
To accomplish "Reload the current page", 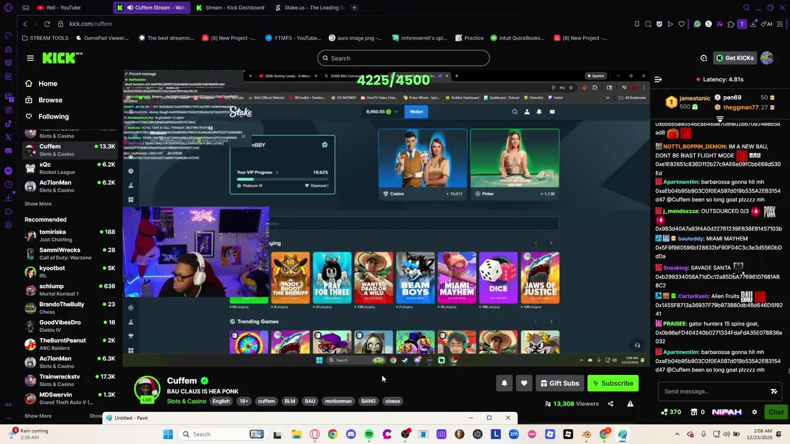I will click(47, 23).
